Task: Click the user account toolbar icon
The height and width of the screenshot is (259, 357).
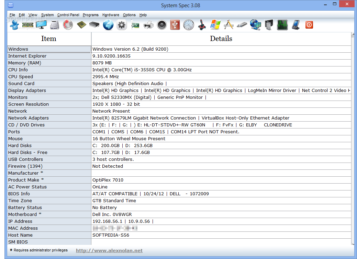Action: coord(14,25)
